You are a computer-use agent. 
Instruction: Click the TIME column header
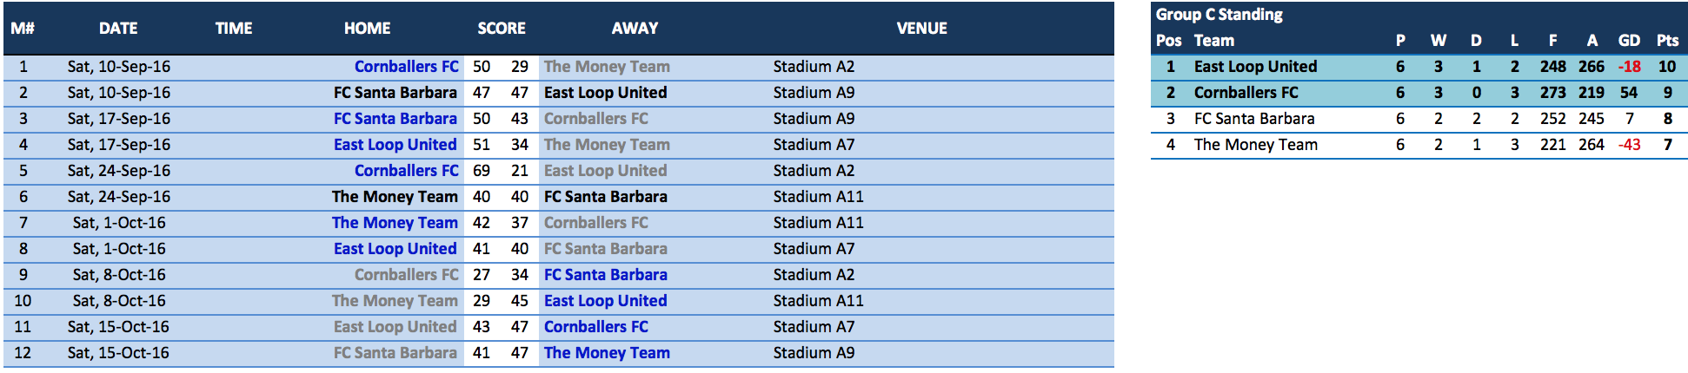[x=234, y=29]
